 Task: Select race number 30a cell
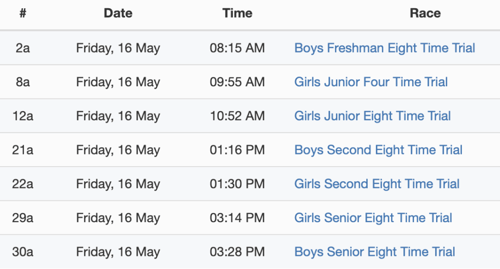22,252
